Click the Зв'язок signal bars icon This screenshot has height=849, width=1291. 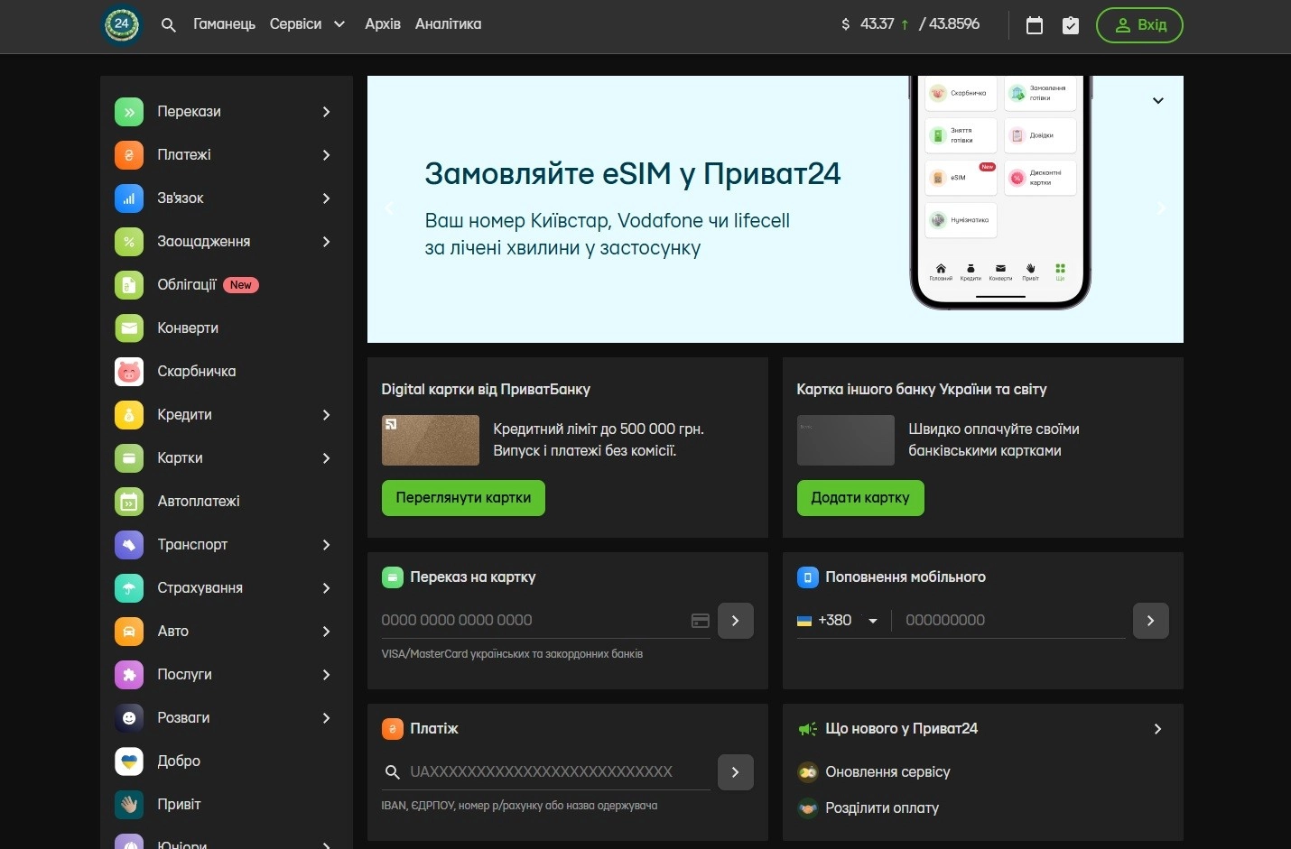[129, 198]
